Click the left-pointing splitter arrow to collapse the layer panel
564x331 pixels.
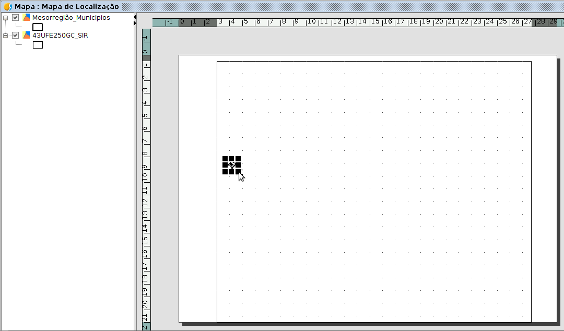[x=135, y=17]
